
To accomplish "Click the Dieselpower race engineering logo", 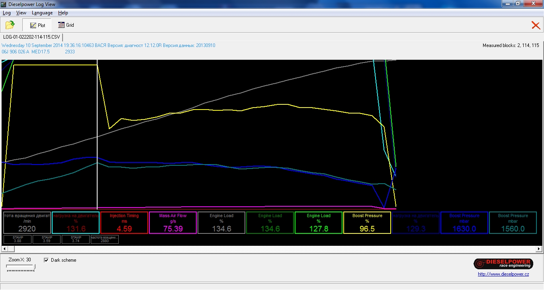I will click(x=503, y=263).
